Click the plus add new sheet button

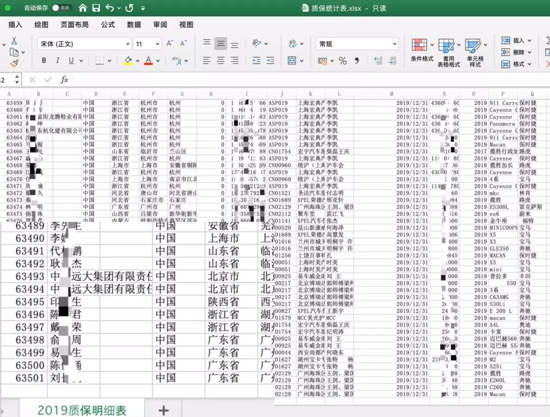pos(163,410)
